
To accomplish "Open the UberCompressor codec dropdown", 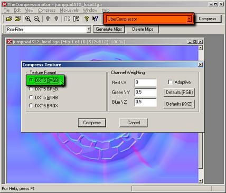I will click(189, 19).
